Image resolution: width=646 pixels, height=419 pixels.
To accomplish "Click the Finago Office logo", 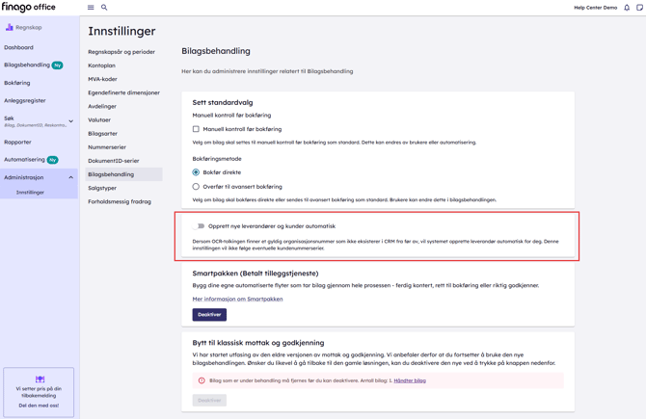I will [x=29, y=8].
